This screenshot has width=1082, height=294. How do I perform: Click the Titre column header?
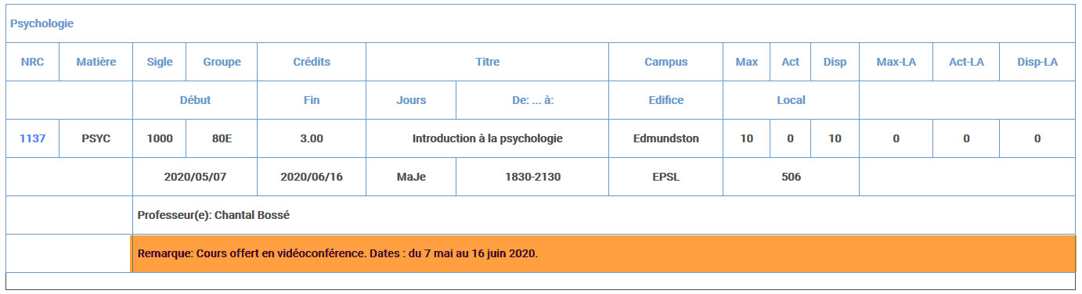(x=487, y=62)
